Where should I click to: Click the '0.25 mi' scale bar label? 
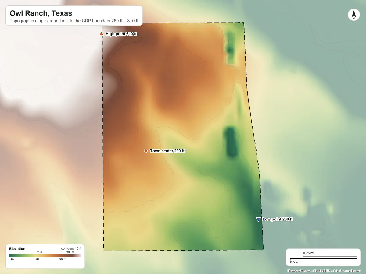point(308,253)
